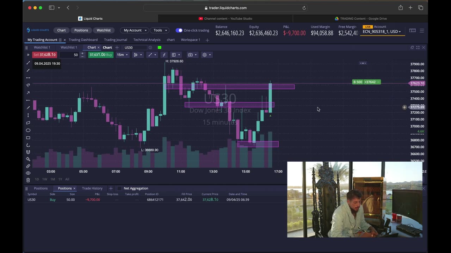Viewport: 451px width, 253px height.
Task: Pop out the chart panel window
Action: (412, 47)
